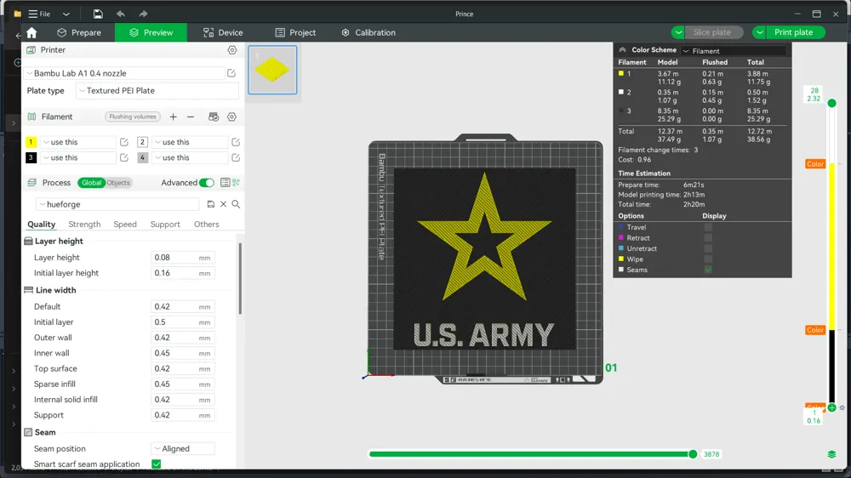
Task: Open hueforge process preset dropdown
Action: click(x=117, y=204)
